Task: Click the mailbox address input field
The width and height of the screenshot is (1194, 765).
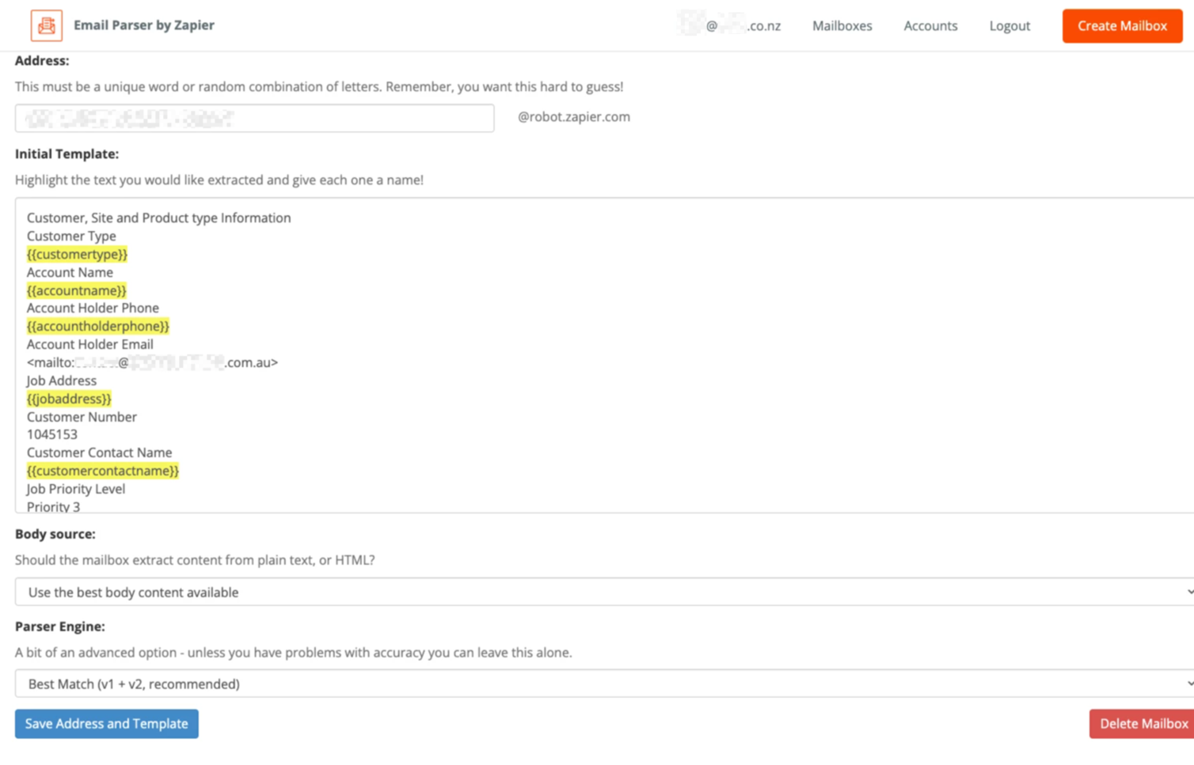Action: point(254,118)
